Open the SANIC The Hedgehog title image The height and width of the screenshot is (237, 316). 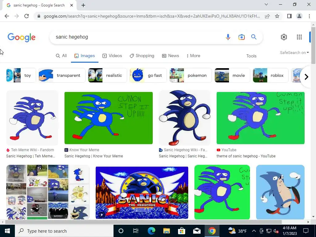pyautogui.click(x=142, y=193)
